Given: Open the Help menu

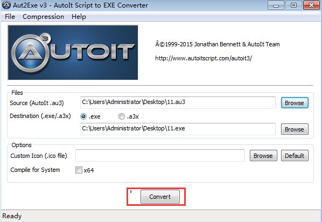Looking at the screenshot, I should 79,17.
